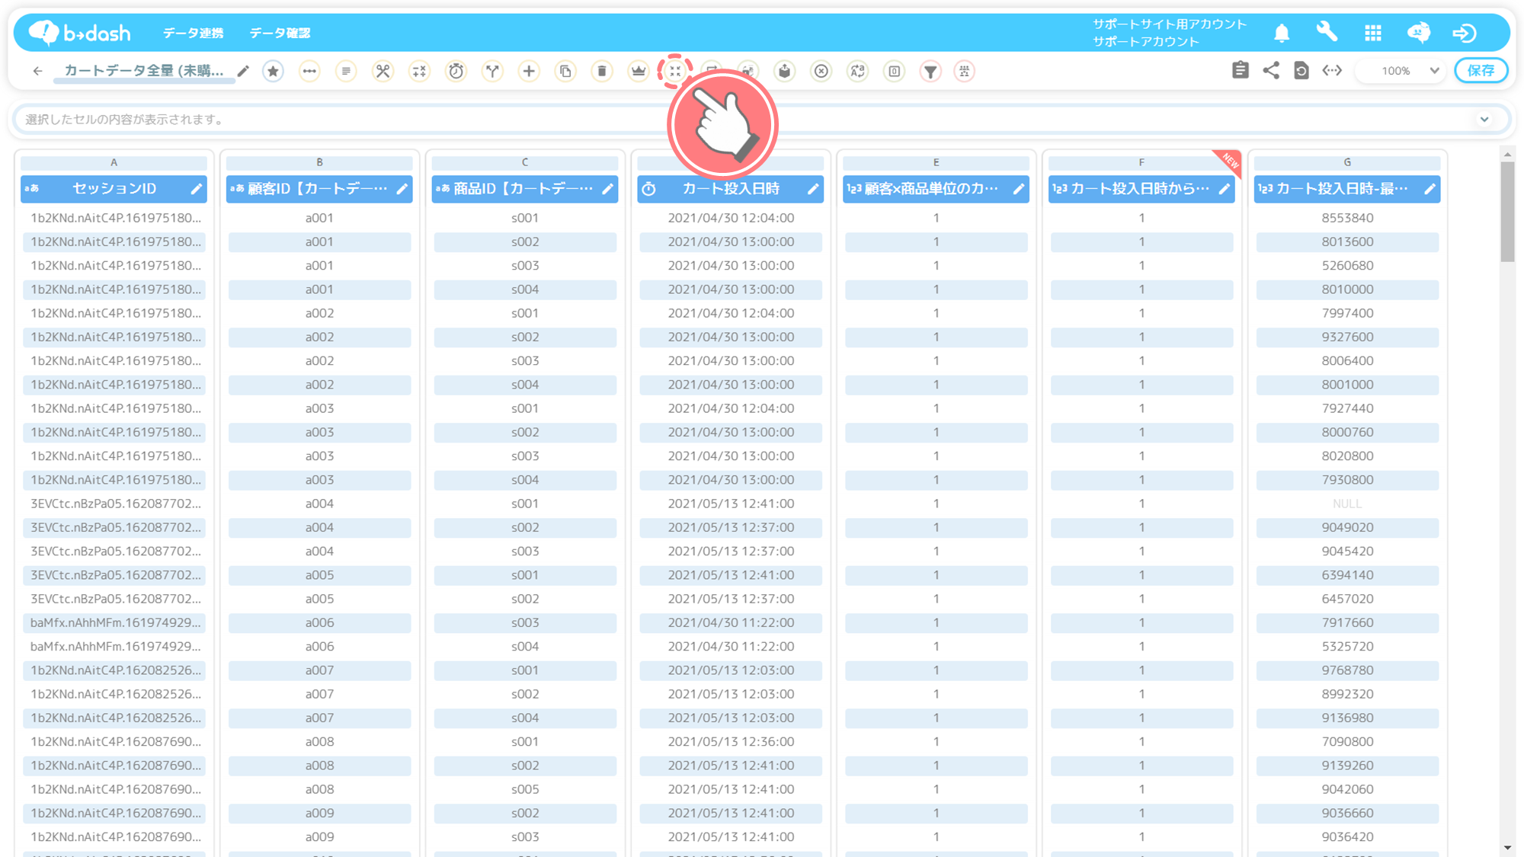Select cell with value 9768780

point(1347,670)
